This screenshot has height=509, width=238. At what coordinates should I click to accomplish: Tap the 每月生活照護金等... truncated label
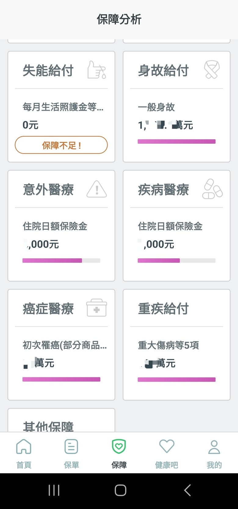point(63,107)
